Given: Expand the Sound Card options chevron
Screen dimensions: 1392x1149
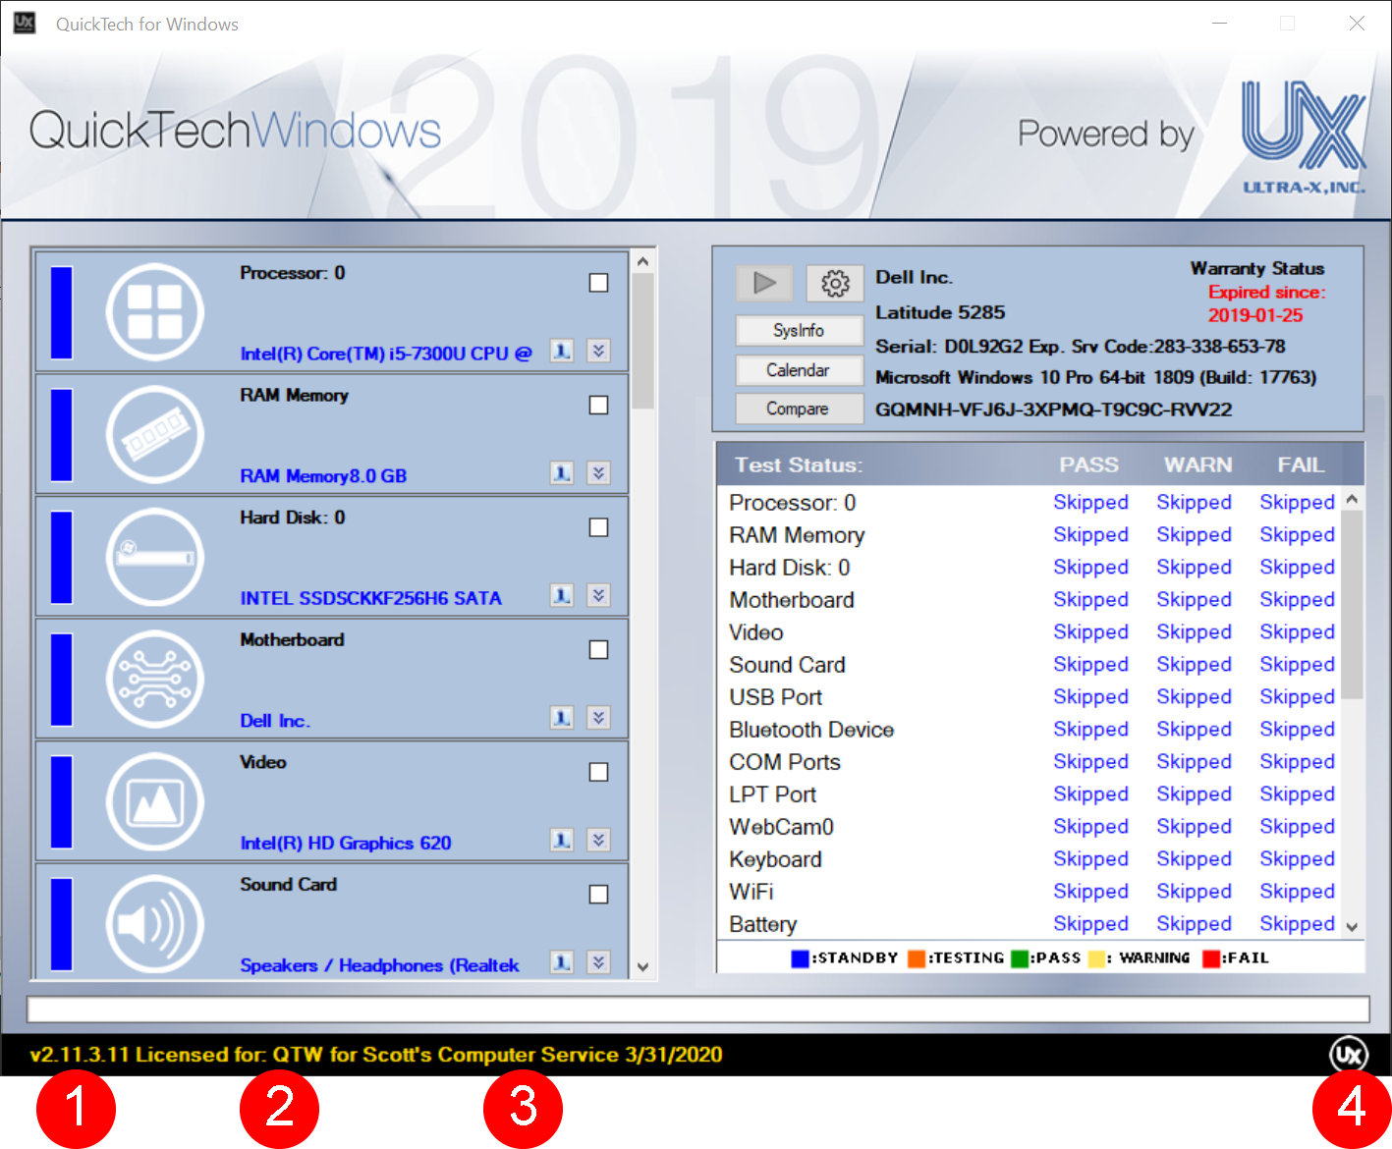Looking at the screenshot, I should [598, 962].
